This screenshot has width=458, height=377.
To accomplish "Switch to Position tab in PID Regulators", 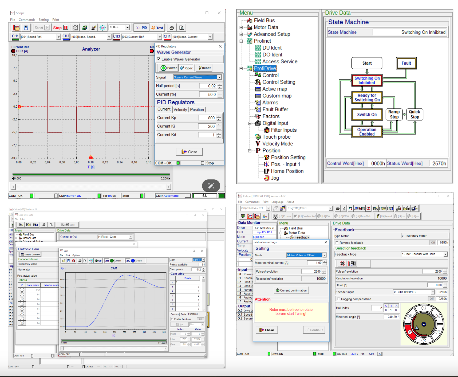I will point(197,109).
